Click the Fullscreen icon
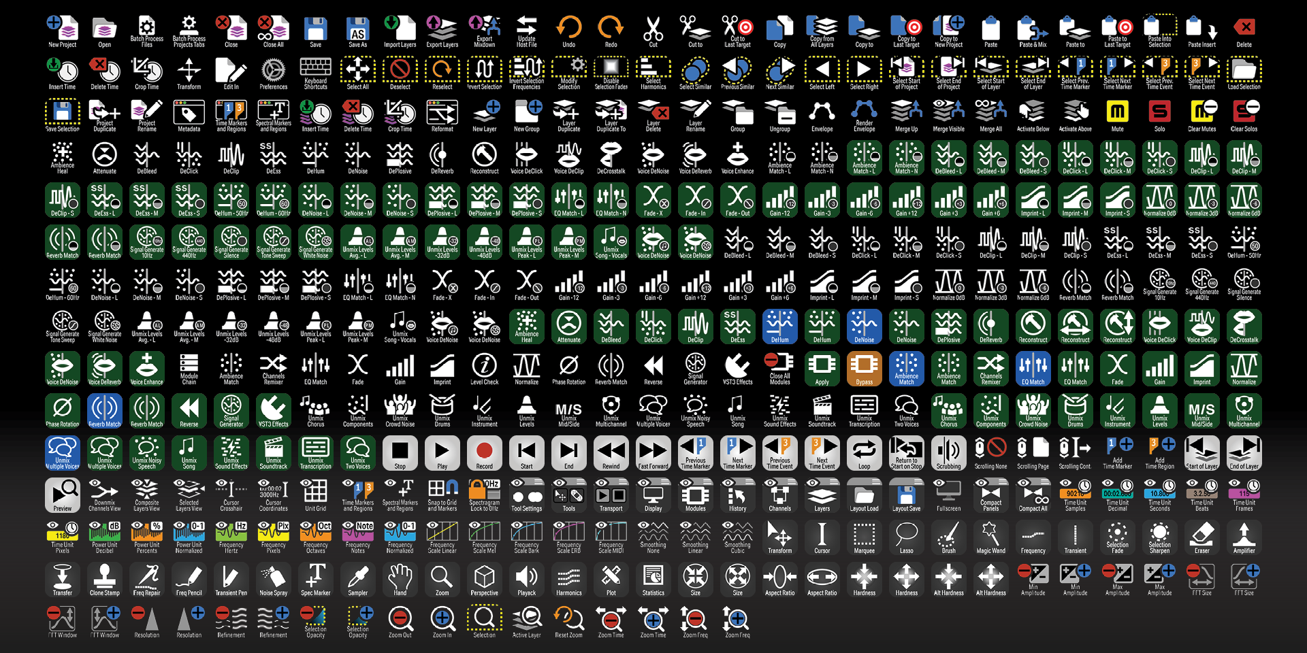 point(948,495)
